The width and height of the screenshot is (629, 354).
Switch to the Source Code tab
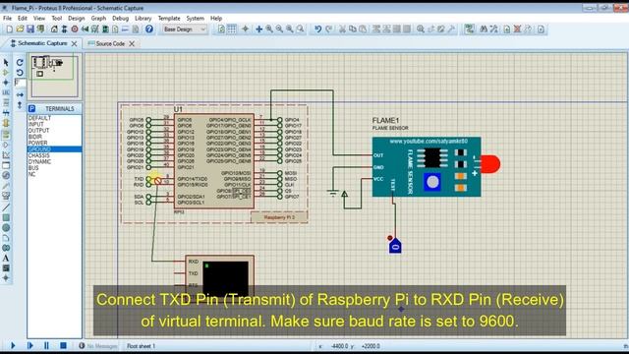[x=110, y=43]
